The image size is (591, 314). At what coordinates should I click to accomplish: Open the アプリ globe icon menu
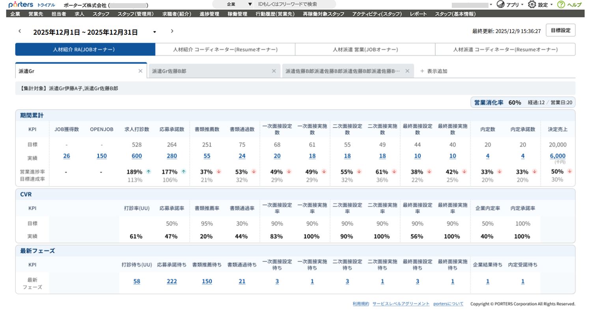pyautogui.click(x=501, y=4)
